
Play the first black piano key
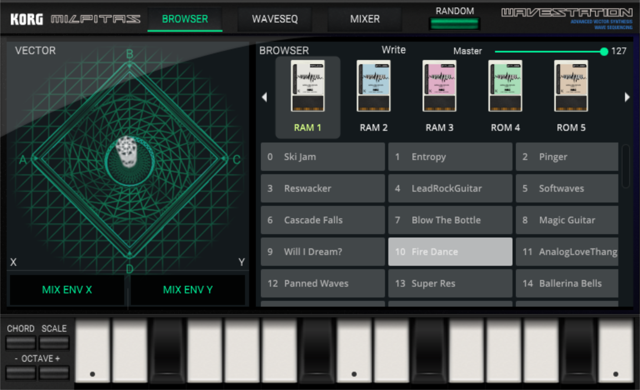pos(168,351)
